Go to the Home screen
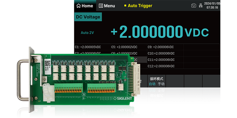Image resolution: width=237 pixels, height=118 pixels. click(x=85, y=6)
